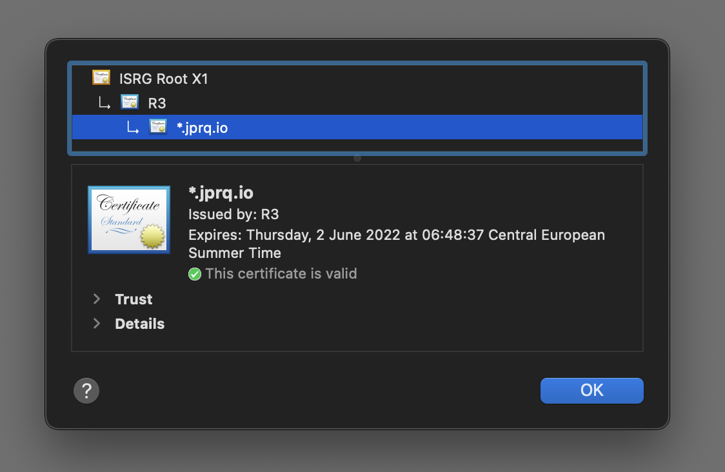Click the large Certificate Standard image
This screenshot has width=725, height=472.
[x=128, y=219]
